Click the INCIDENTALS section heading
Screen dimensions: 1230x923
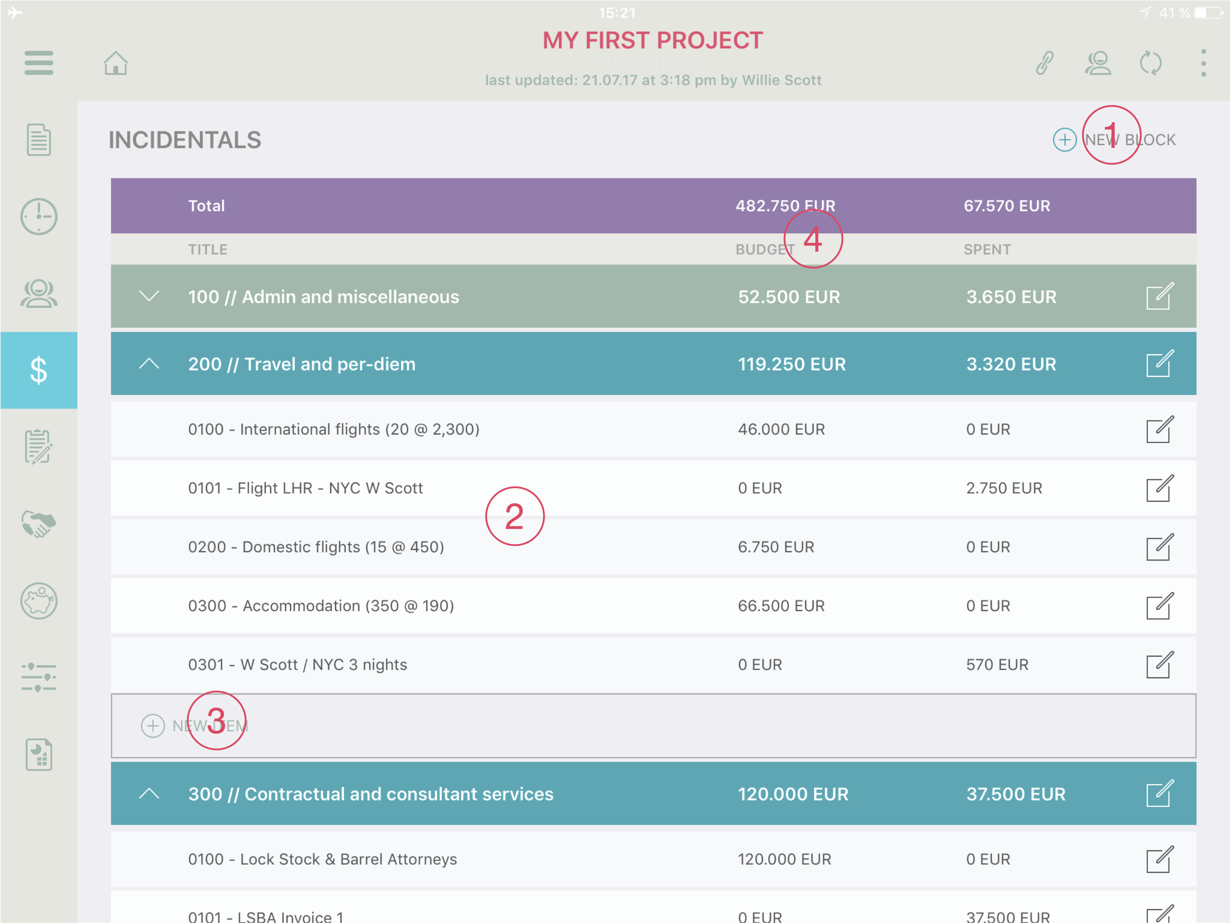tap(185, 140)
